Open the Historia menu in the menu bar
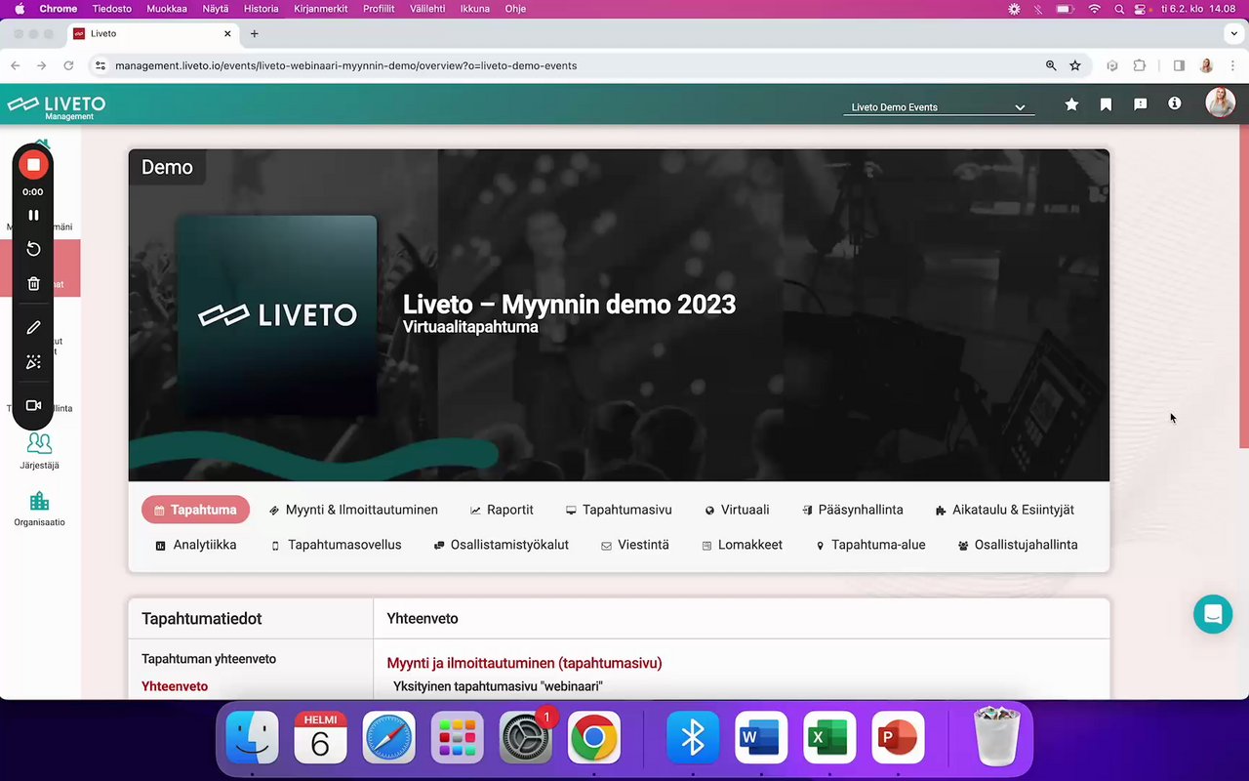The image size is (1249, 781). (x=262, y=9)
